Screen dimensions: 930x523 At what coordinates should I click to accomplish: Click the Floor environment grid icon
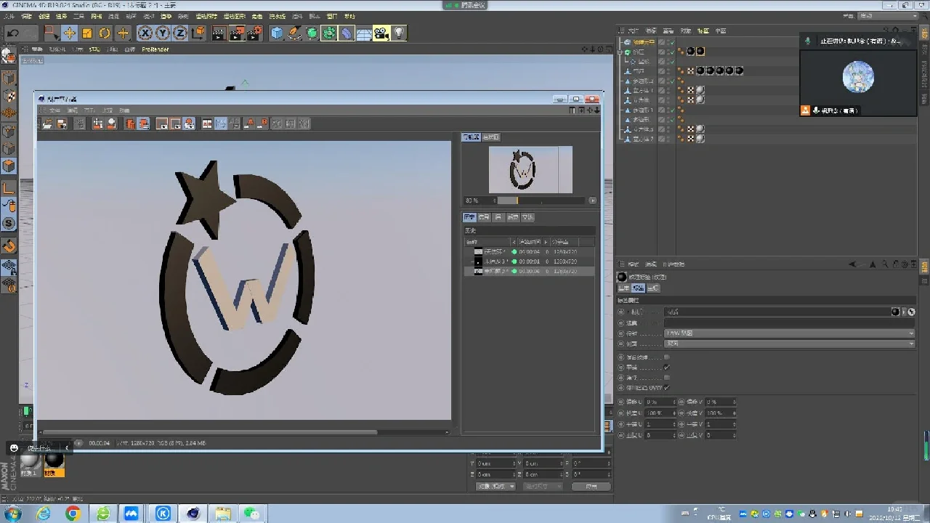pos(364,33)
